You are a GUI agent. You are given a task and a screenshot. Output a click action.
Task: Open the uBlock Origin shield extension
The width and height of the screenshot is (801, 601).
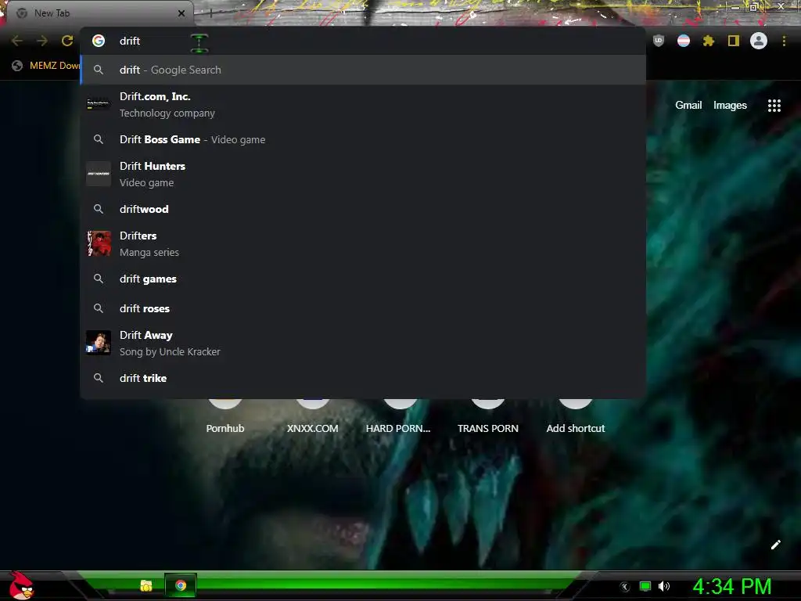click(x=659, y=41)
